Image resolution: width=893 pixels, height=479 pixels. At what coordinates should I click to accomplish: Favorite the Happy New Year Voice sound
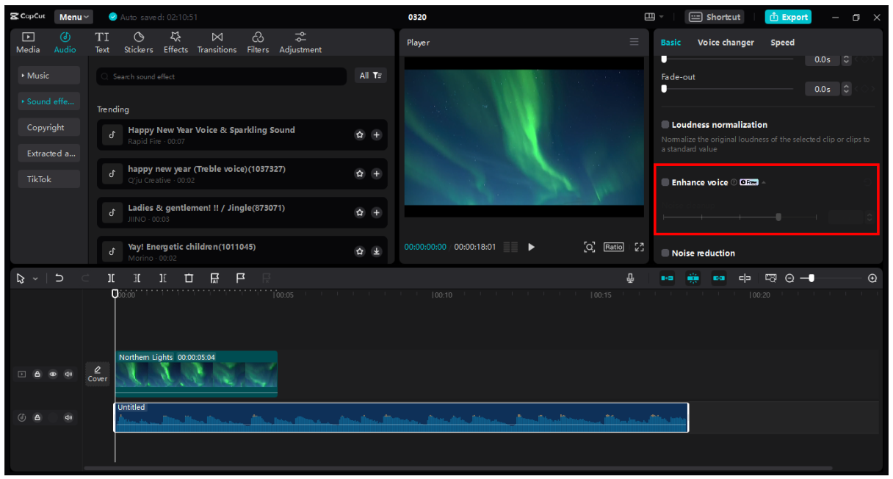click(360, 135)
